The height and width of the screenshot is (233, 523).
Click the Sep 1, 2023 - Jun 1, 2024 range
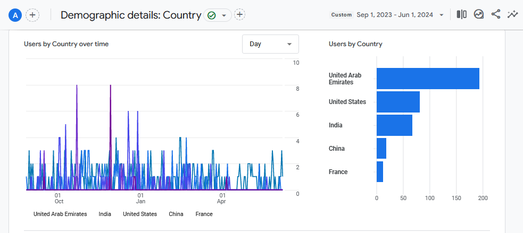(395, 15)
